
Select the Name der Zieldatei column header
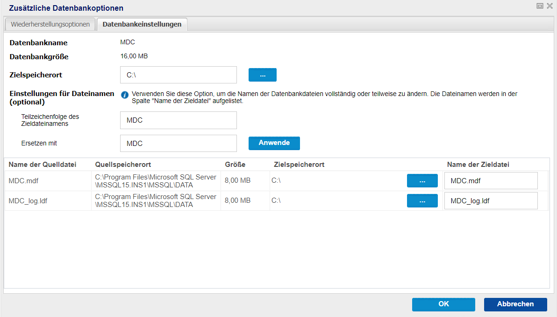pos(478,165)
